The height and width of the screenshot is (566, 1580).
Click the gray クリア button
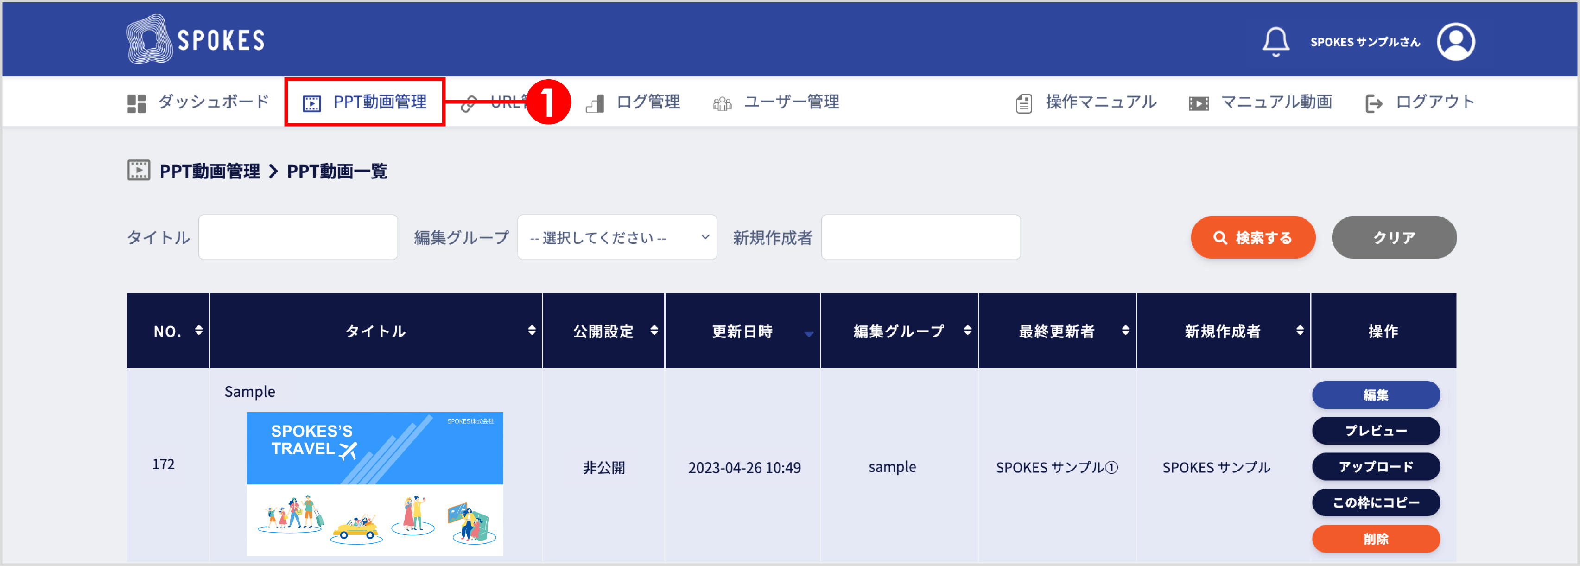point(1394,237)
